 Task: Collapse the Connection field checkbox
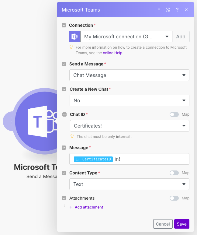[x=64, y=25]
